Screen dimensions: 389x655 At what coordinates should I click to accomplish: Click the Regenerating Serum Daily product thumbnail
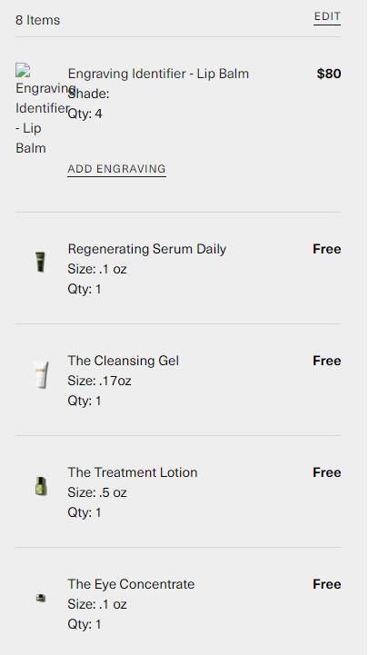point(41,262)
